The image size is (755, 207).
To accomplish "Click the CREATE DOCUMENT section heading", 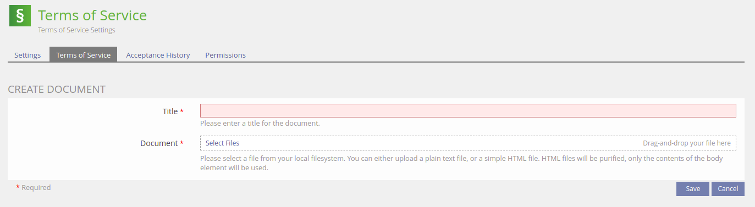I will click(57, 89).
